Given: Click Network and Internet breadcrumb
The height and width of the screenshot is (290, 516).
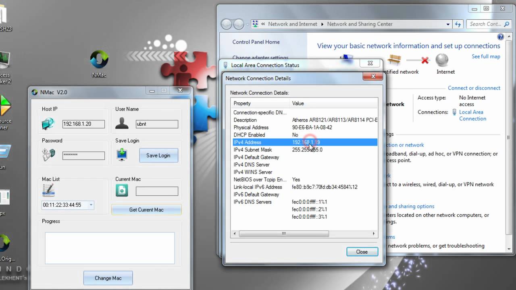Looking at the screenshot, I should (293, 24).
